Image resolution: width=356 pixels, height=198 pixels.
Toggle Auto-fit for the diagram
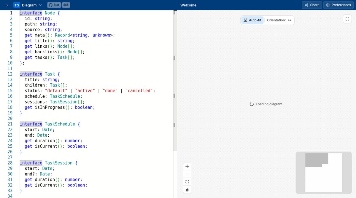click(252, 20)
